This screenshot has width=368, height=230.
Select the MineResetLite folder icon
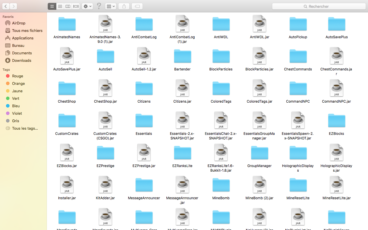tap(298, 185)
